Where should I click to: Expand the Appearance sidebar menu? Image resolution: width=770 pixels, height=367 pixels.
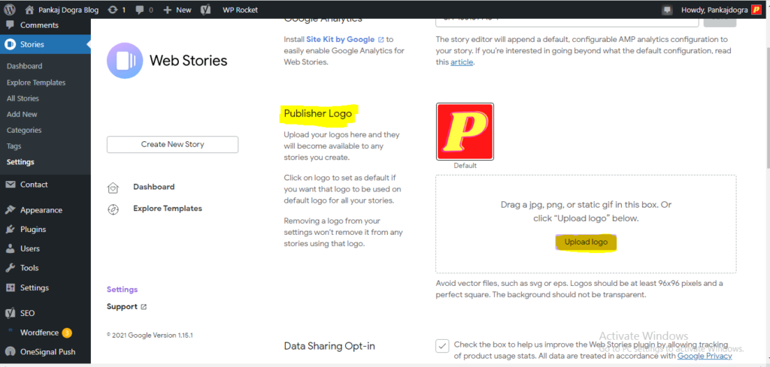click(41, 210)
